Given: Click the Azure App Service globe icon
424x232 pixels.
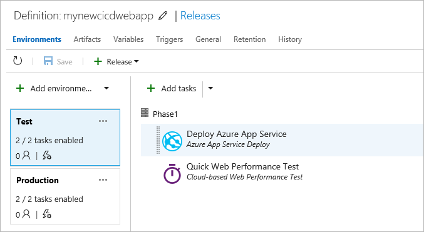Looking at the screenshot, I should (172, 141).
